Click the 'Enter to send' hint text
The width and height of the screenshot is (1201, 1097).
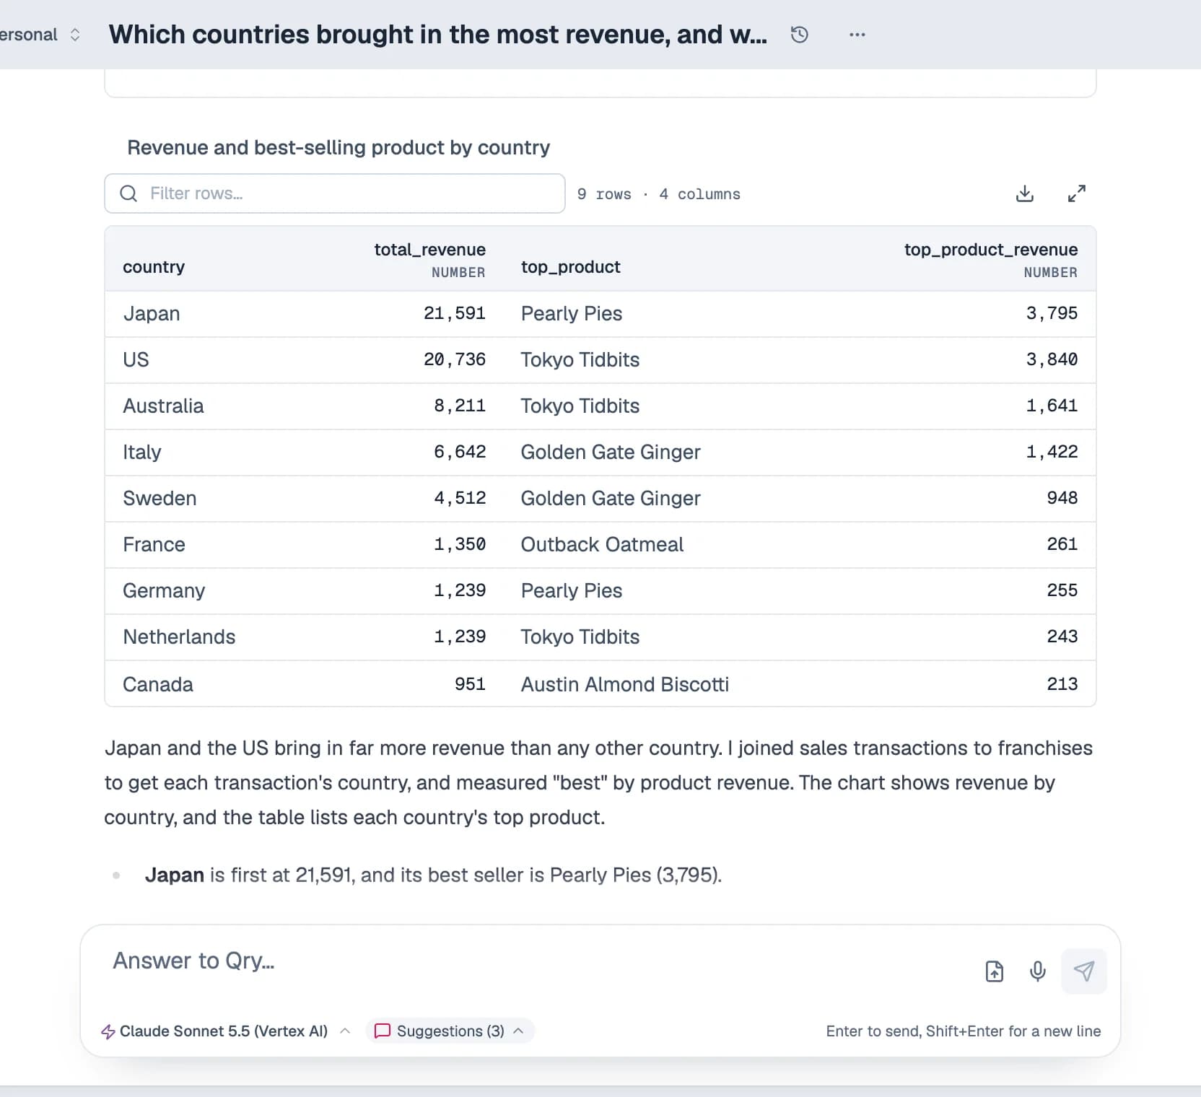(964, 1031)
